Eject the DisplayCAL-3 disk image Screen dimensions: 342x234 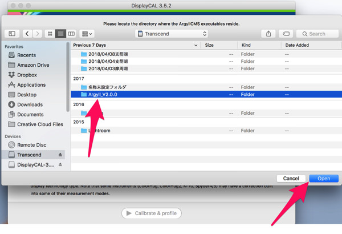click(x=60, y=164)
